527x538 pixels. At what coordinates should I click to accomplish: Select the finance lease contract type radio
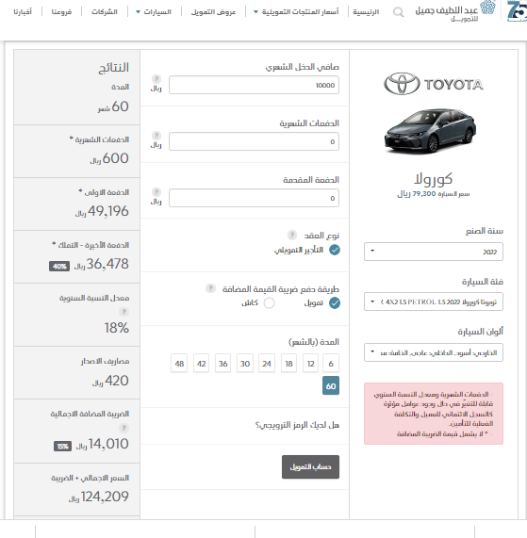335,250
